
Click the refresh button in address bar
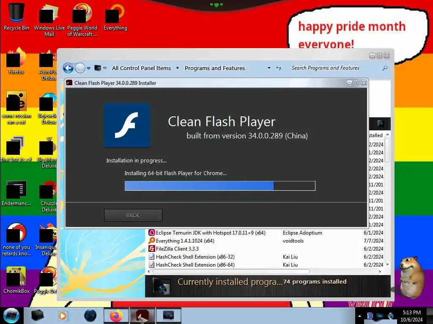[279, 68]
